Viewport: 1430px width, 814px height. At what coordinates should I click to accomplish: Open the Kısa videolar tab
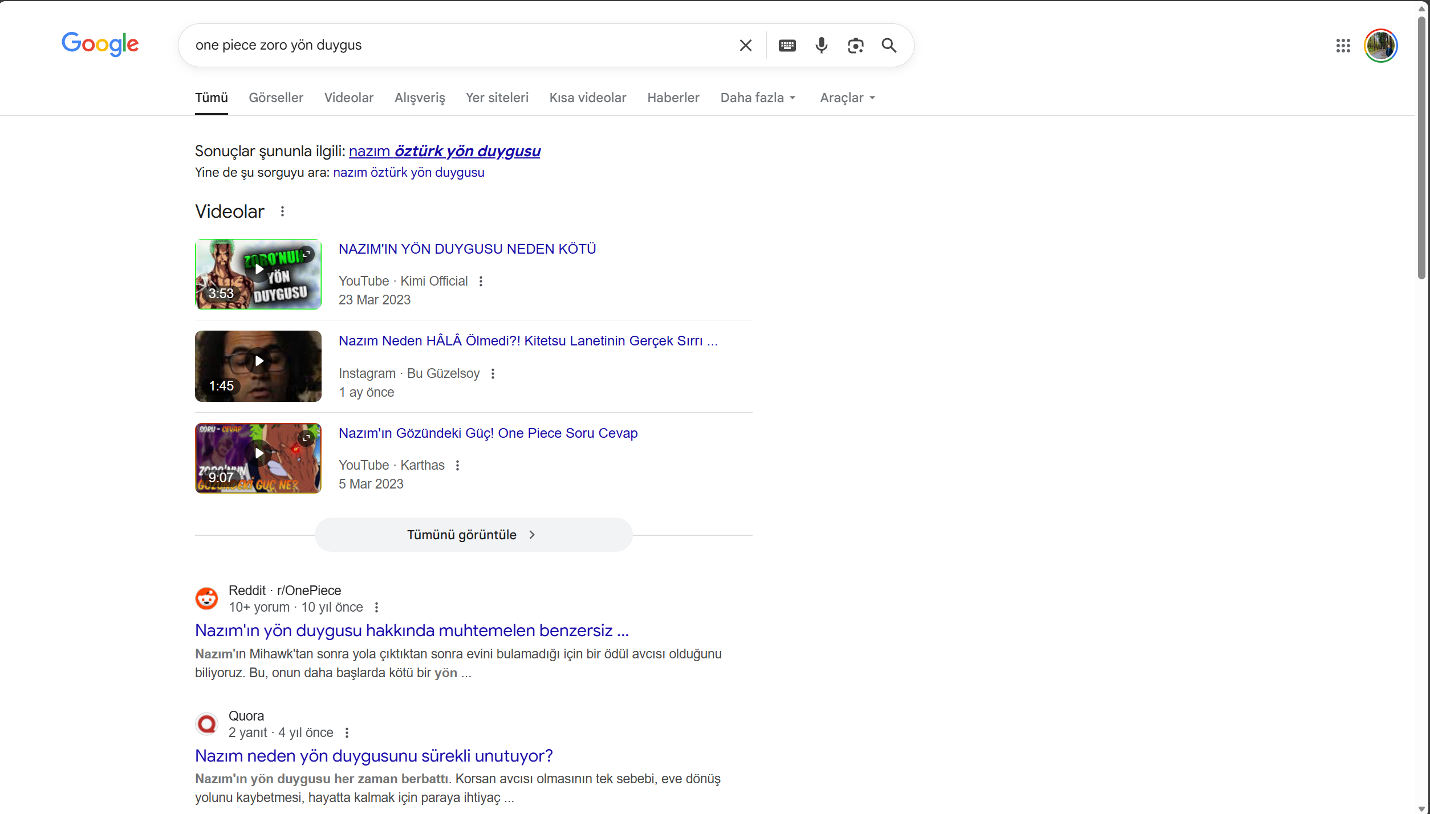pos(588,97)
